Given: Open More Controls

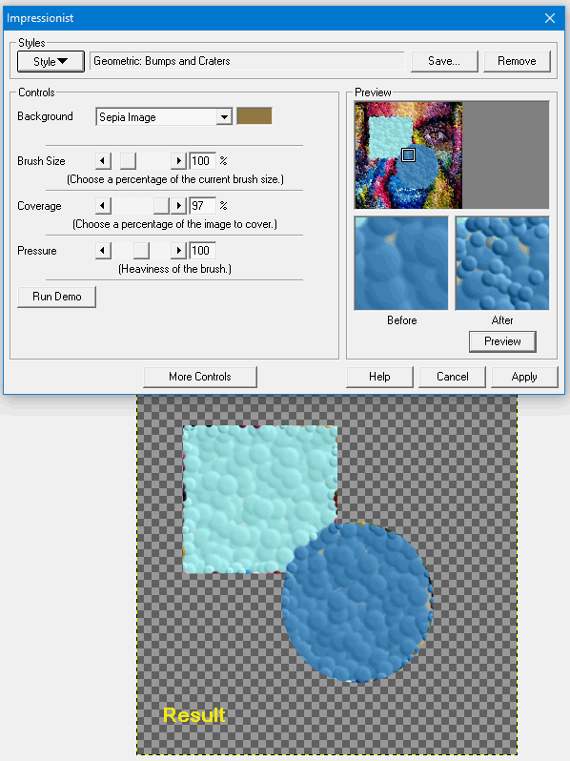Looking at the screenshot, I should tap(200, 377).
